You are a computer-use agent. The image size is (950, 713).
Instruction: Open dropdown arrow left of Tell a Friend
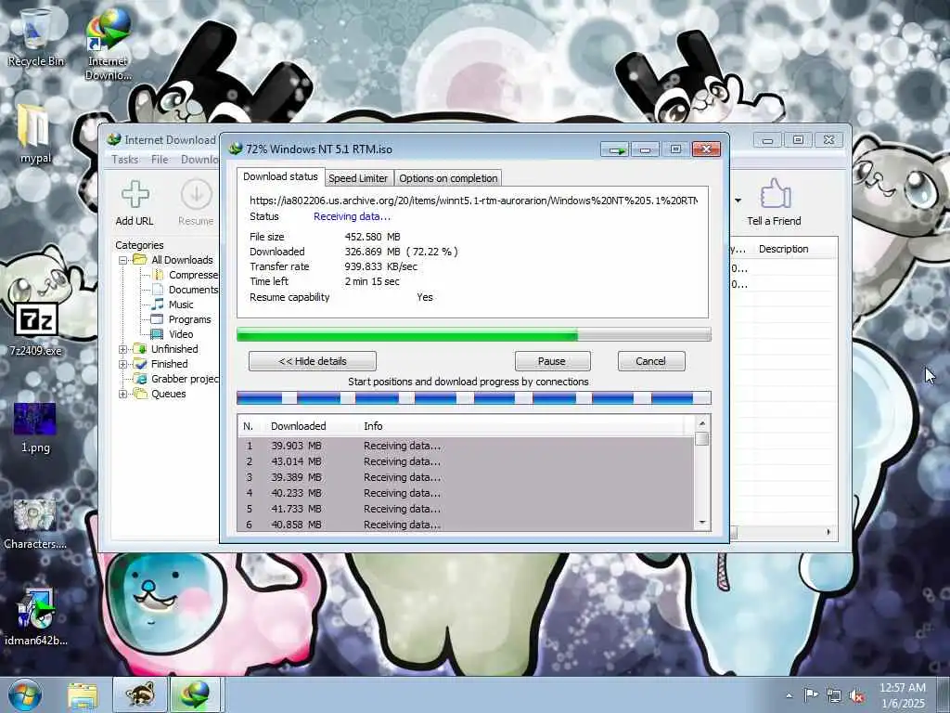(738, 201)
